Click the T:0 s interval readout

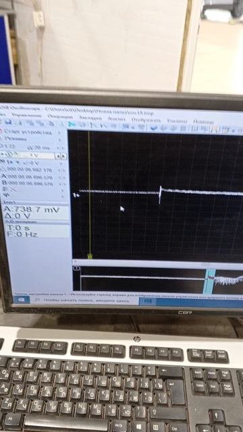[18, 228]
